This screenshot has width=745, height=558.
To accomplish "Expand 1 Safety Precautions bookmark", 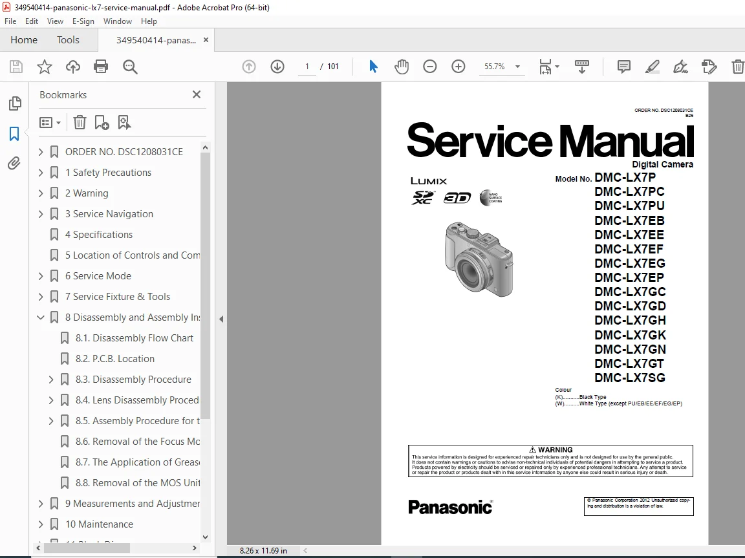I will click(x=41, y=173).
